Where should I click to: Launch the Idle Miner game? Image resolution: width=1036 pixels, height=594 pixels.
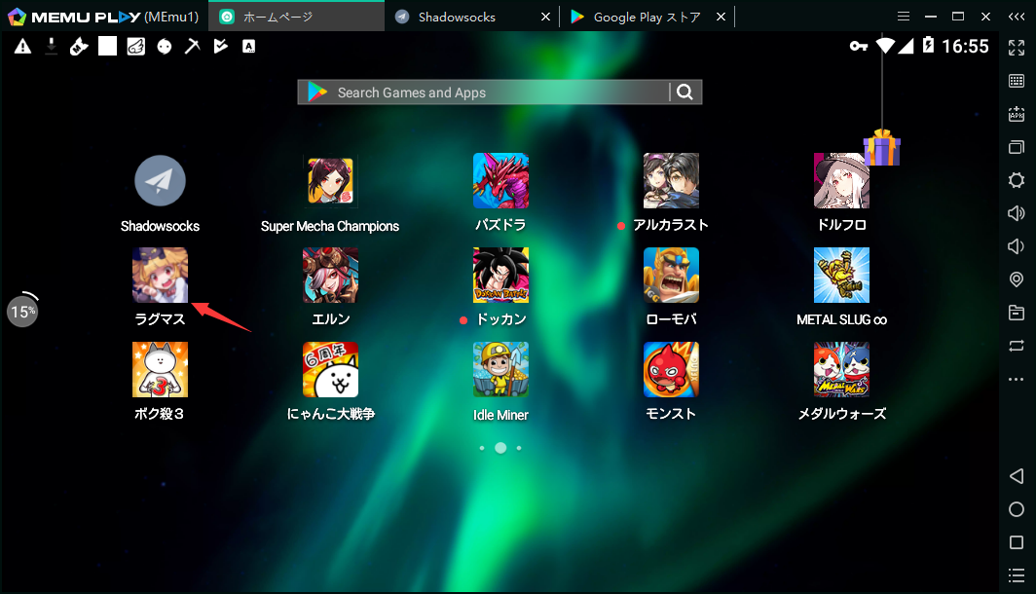[500, 370]
